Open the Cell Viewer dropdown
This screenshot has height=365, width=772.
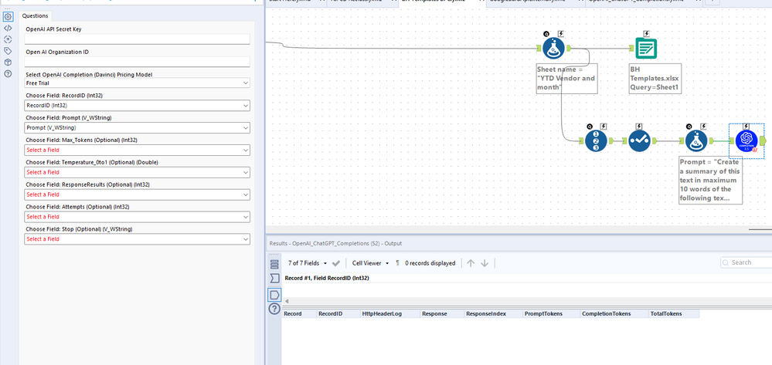click(x=370, y=263)
